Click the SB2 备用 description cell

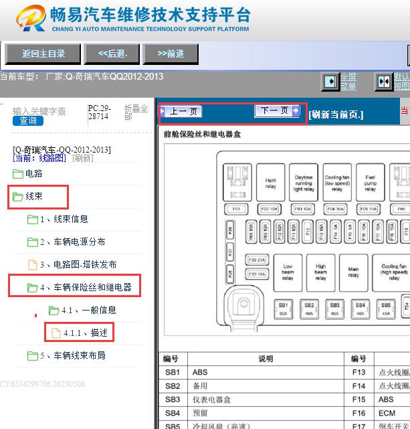point(266,386)
